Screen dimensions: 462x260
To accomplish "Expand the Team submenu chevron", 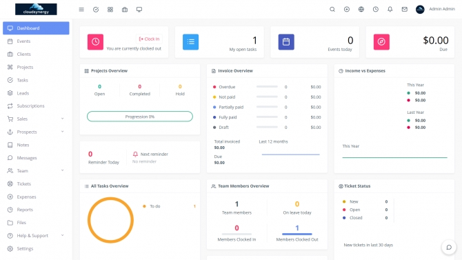I will tap(63, 170).
